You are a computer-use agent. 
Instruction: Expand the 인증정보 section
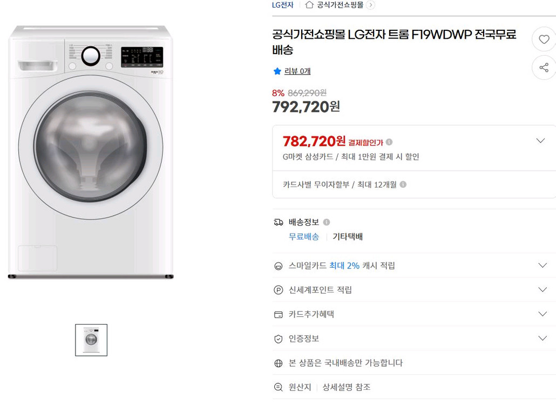click(542, 338)
